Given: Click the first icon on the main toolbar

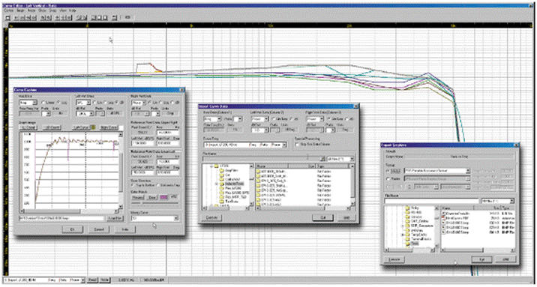Looking at the screenshot, I should (x=8, y=17).
